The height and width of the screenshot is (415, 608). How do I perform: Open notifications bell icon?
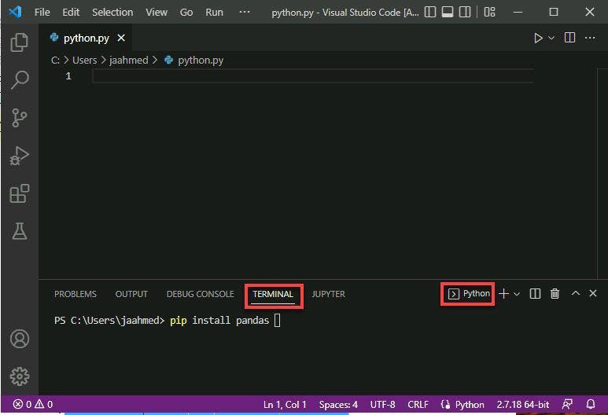click(x=590, y=405)
